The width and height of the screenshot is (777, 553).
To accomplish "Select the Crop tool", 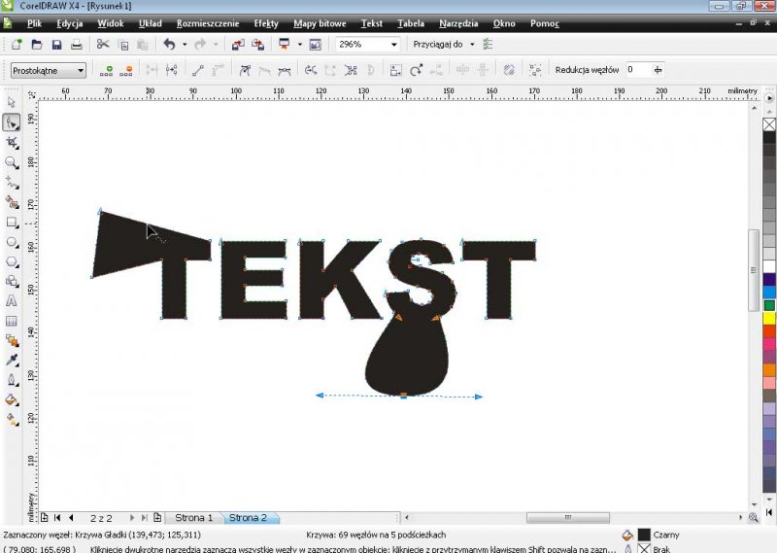I will pos(12,142).
